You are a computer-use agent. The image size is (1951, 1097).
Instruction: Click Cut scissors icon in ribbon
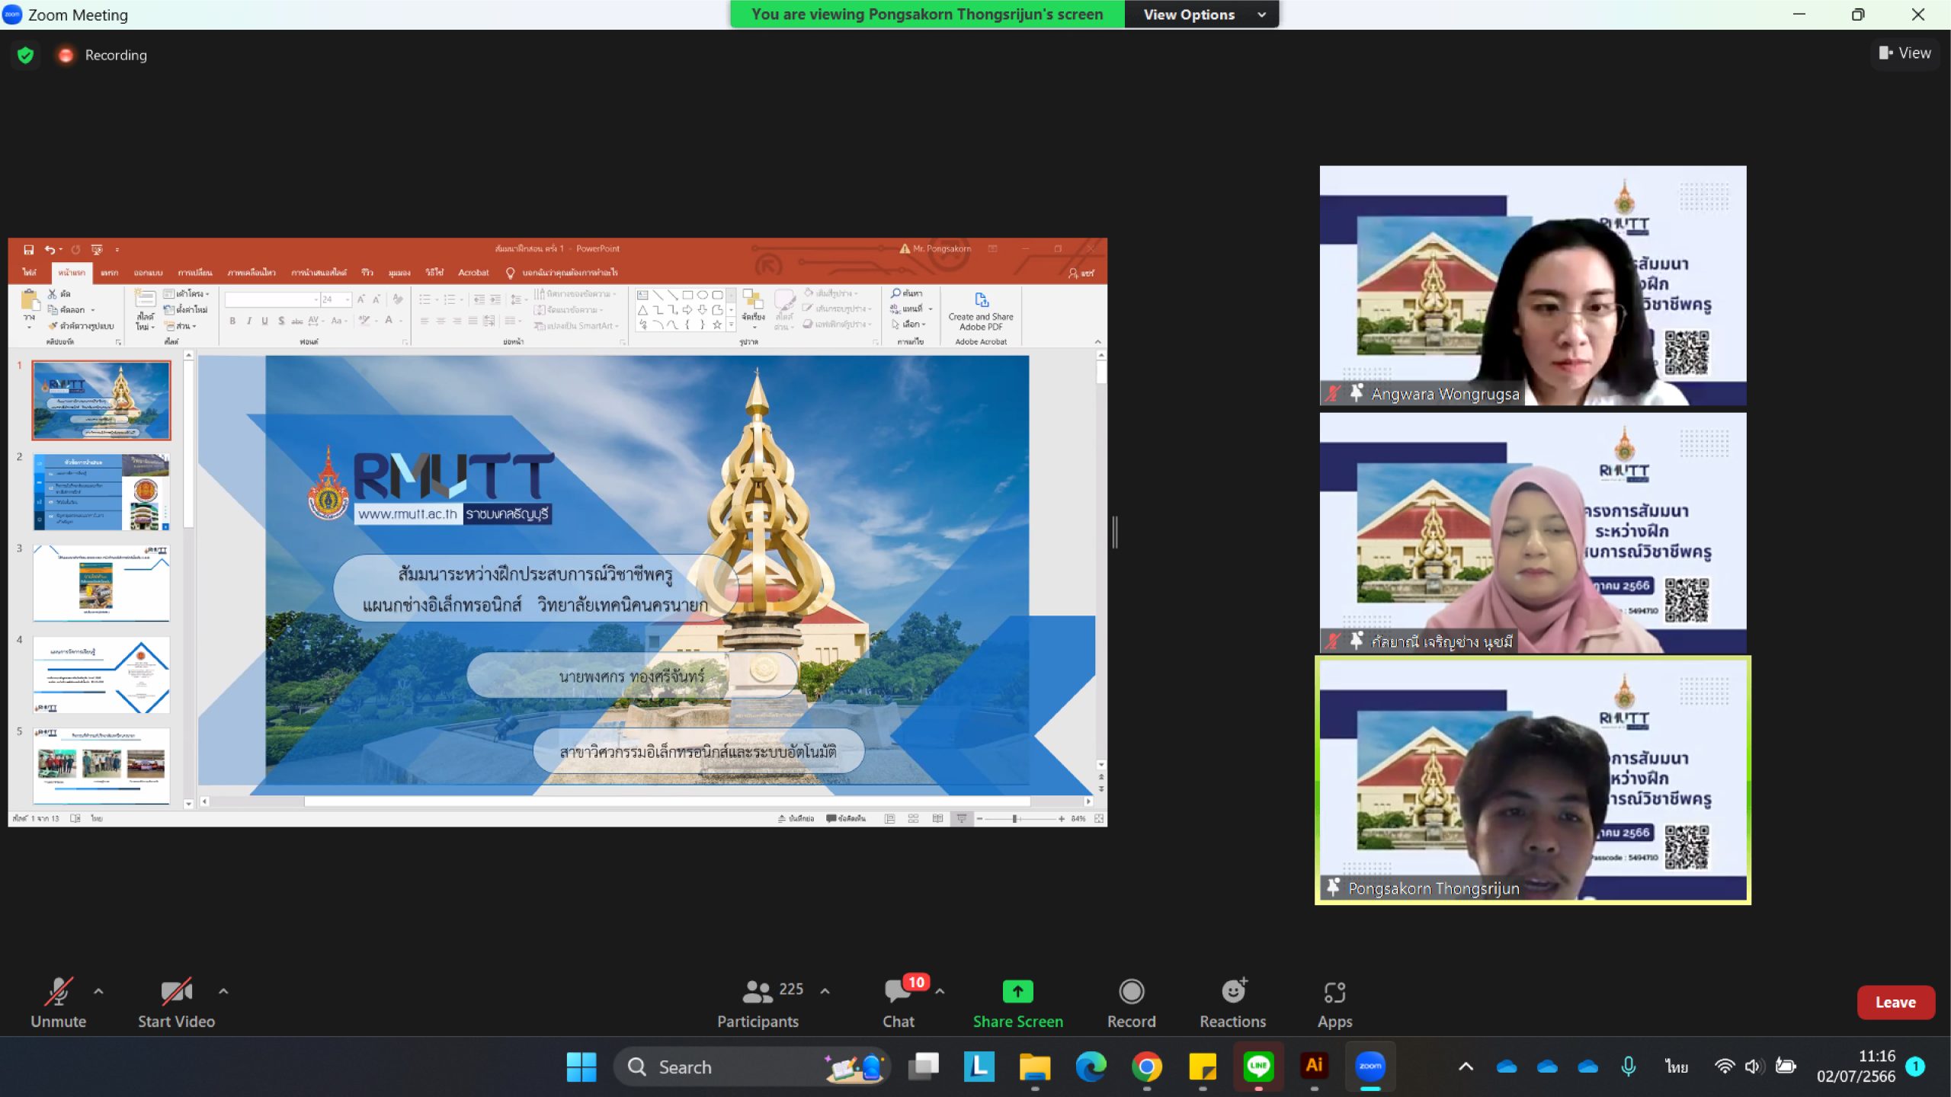[53, 293]
